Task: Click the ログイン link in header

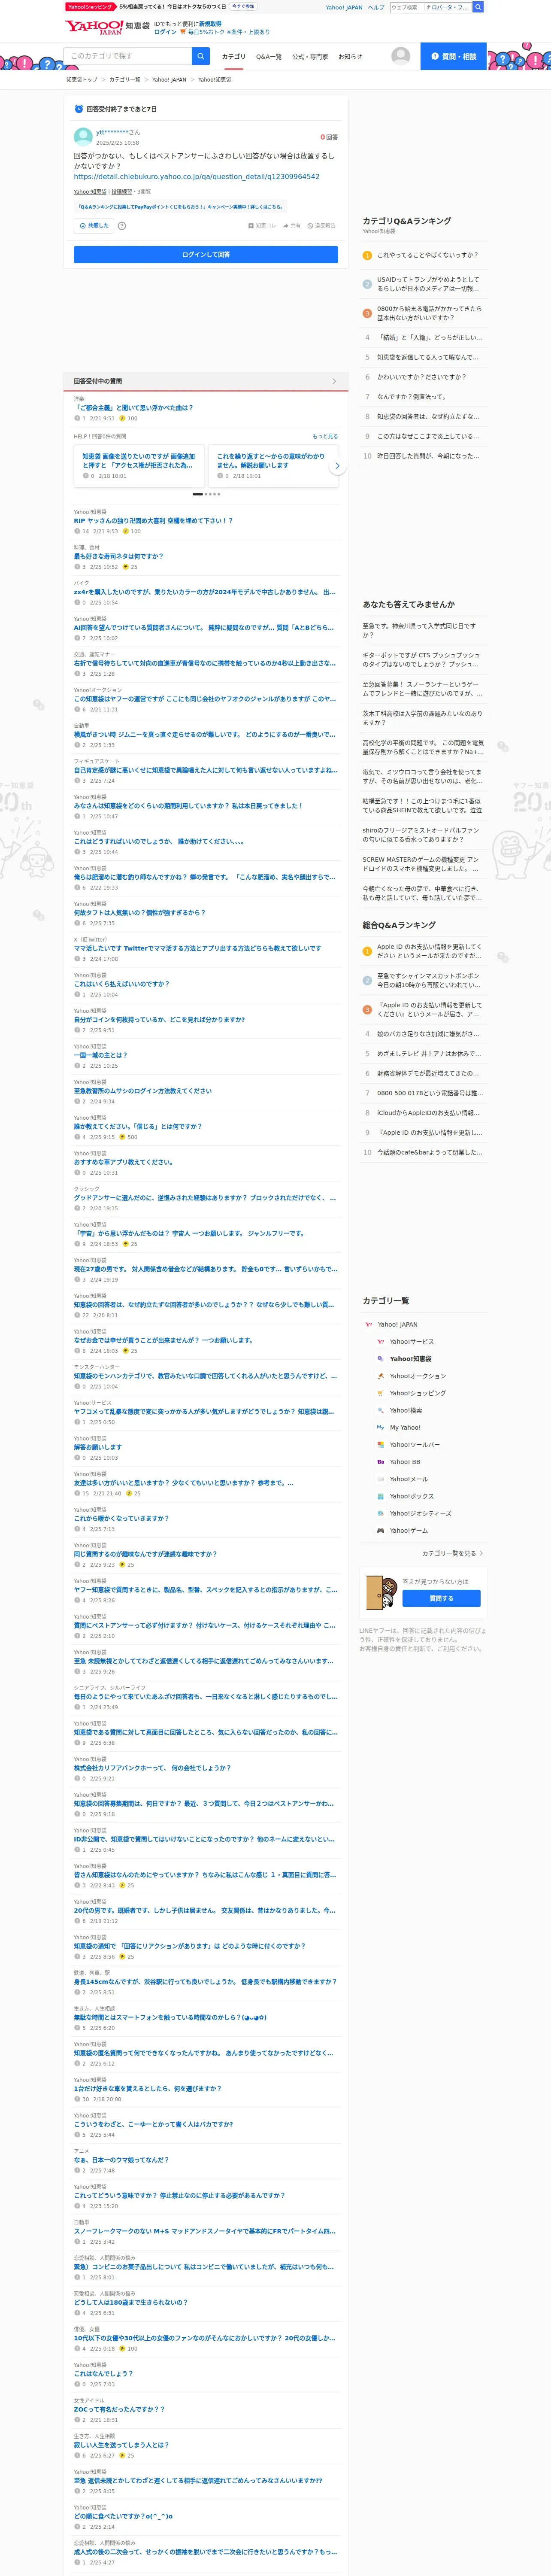Action: click(x=165, y=32)
